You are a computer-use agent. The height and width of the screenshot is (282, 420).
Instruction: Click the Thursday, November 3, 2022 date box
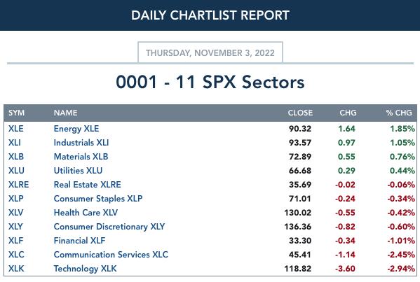pyautogui.click(x=210, y=52)
